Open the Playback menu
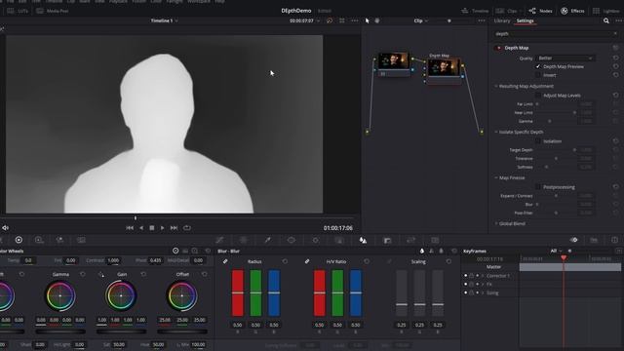 click(x=118, y=2)
